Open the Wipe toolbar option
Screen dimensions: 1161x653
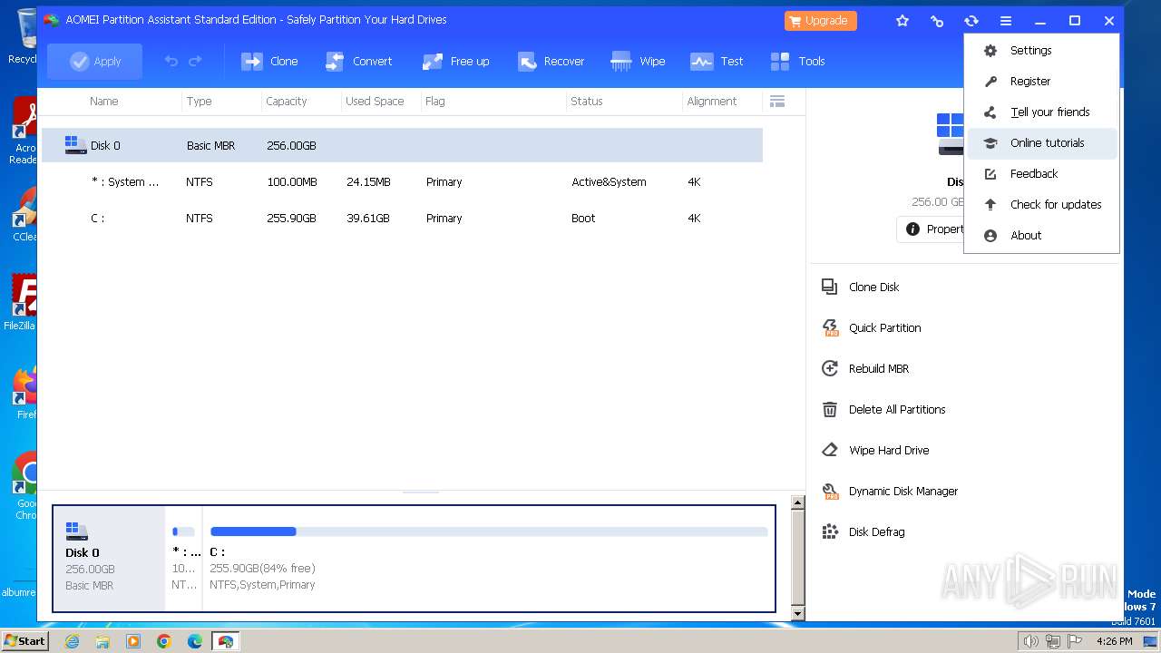pos(638,62)
